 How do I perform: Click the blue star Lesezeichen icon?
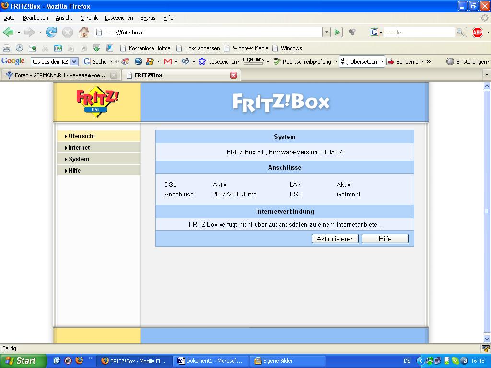click(202, 62)
